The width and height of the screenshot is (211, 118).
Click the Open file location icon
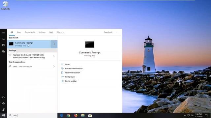tap(62, 72)
